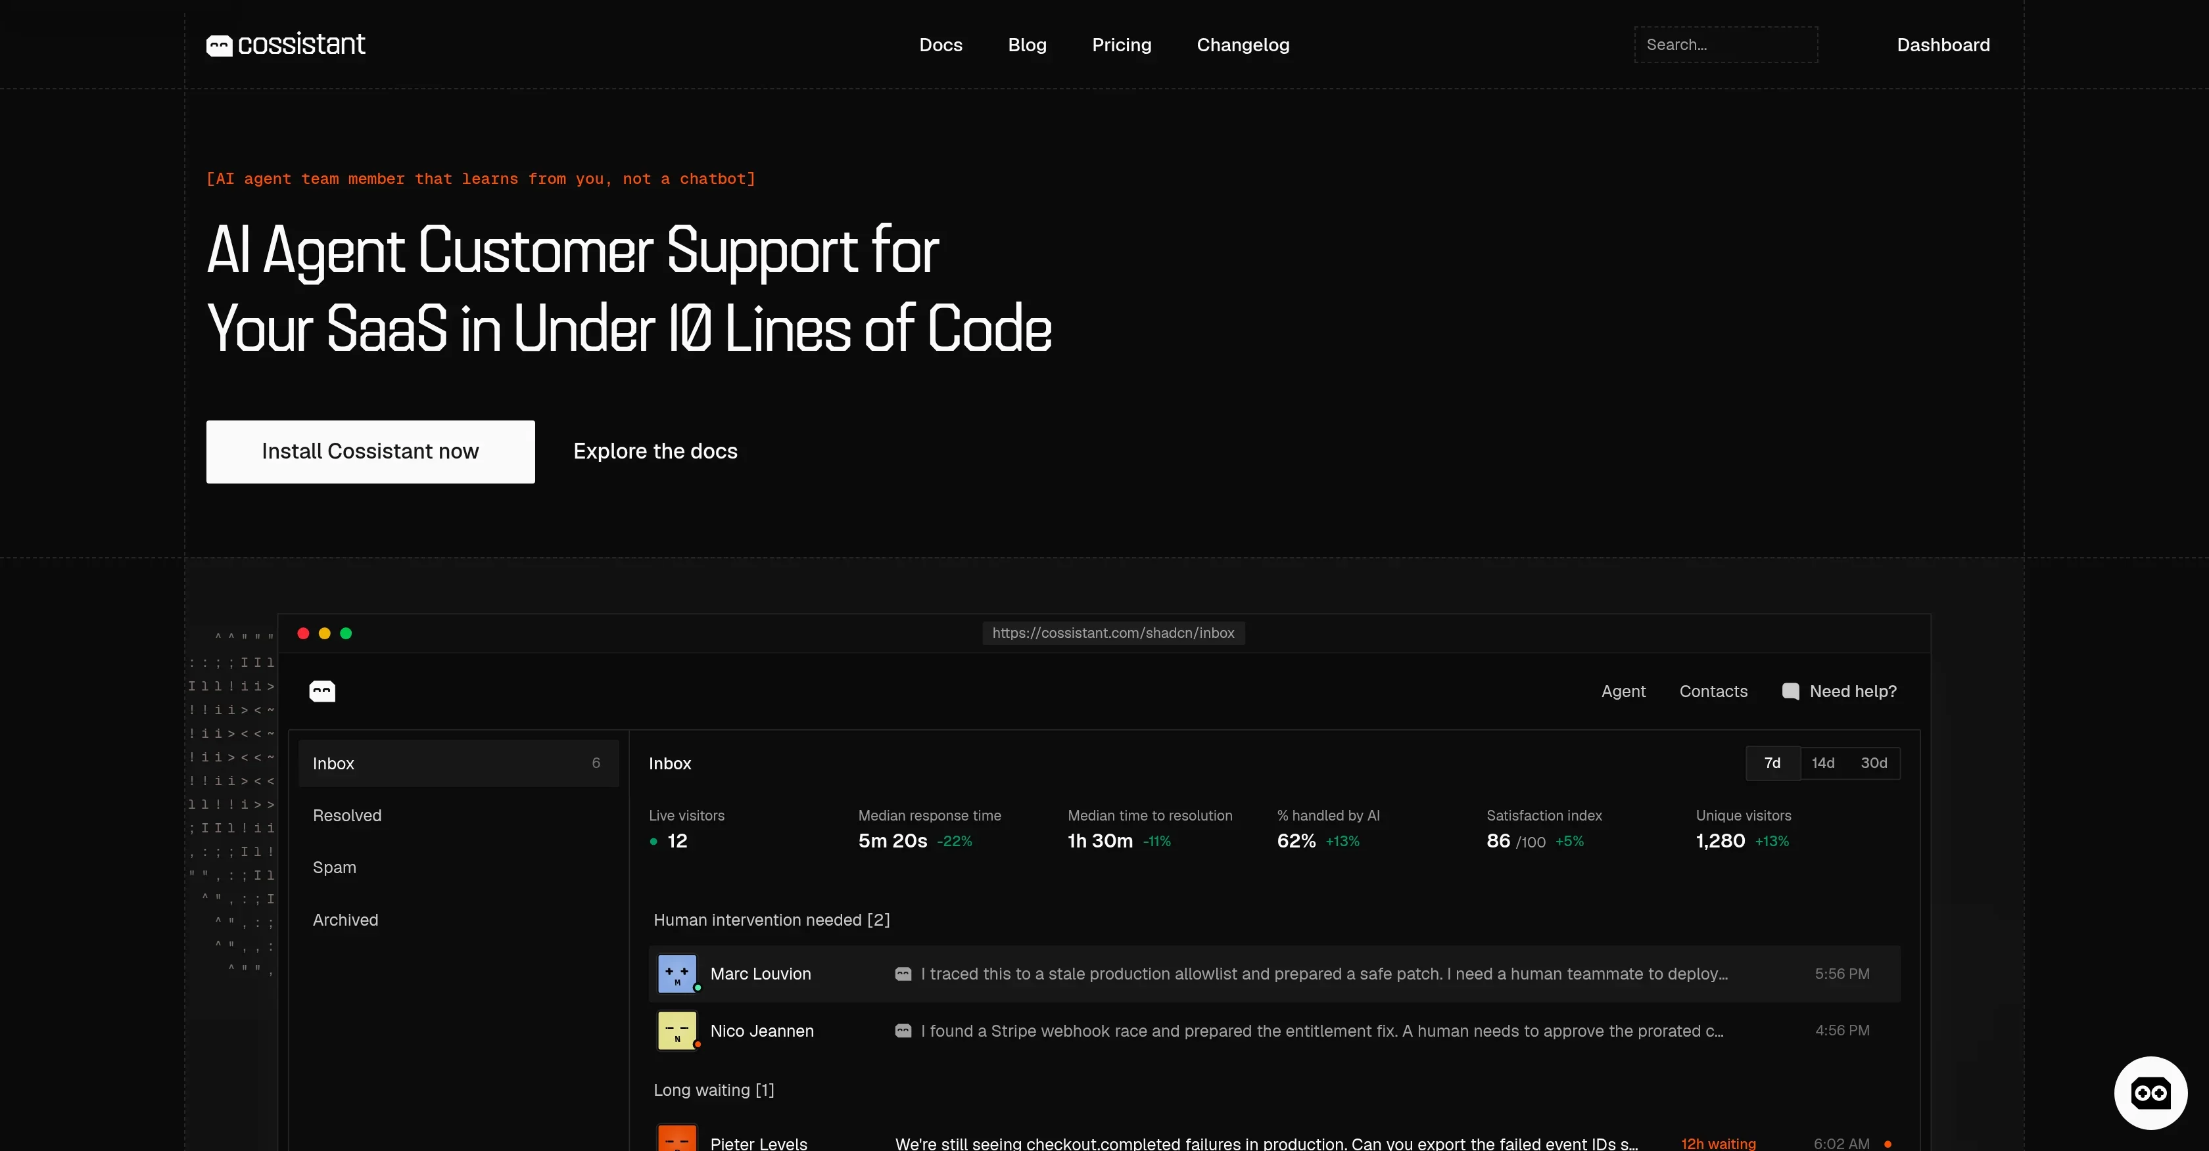Click Nico Jeannen's avatar
Image resolution: width=2209 pixels, height=1151 pixels.
677,1030
